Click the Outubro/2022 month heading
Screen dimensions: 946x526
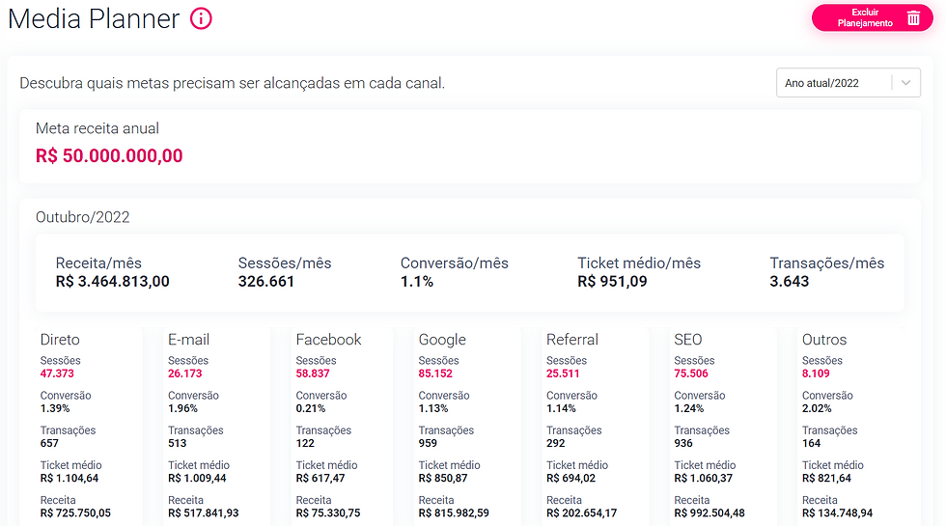(x=83, y=217)
